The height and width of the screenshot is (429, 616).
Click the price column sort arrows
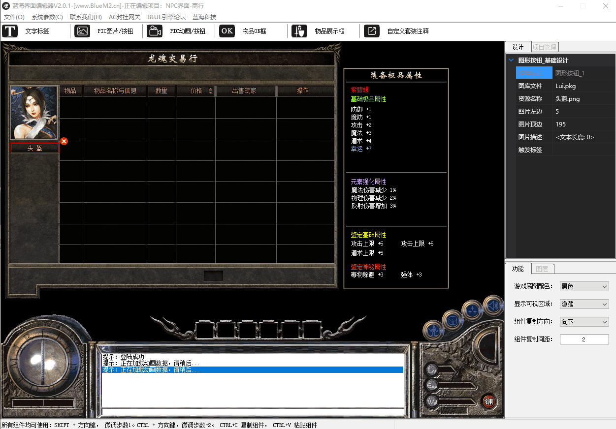tap(211, 91)
